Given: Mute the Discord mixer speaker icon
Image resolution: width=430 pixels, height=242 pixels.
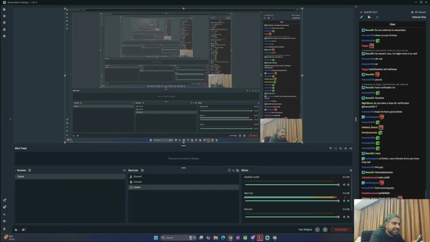Looking at the screenshot, I should click(344, 217).
